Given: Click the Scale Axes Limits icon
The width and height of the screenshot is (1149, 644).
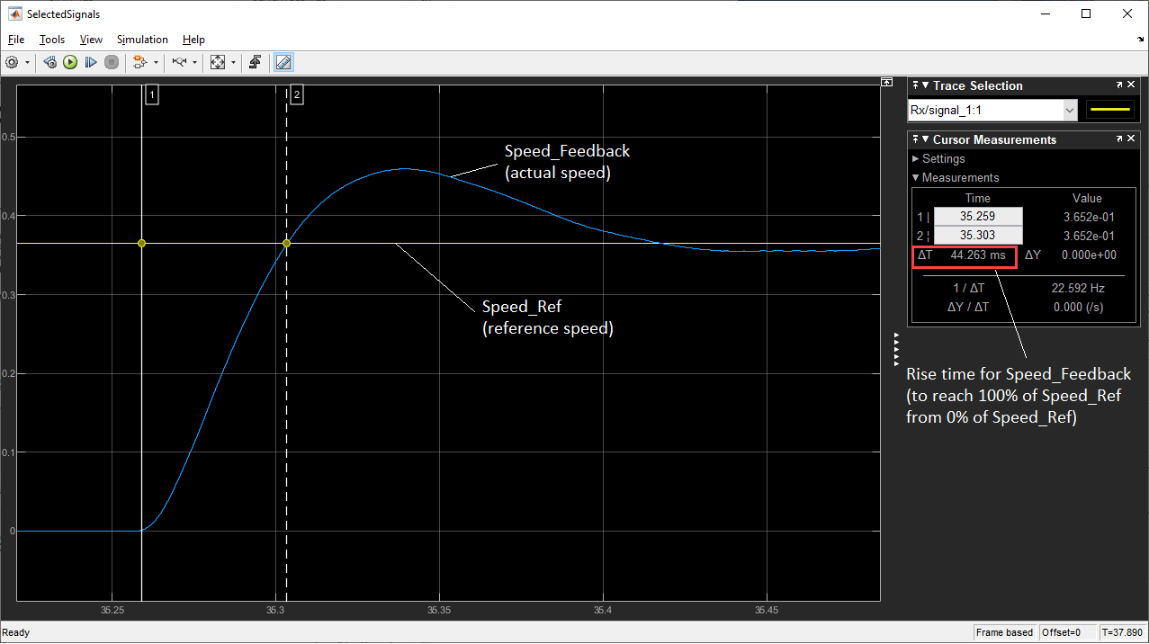Looking at the screenshot, I should click(218, 62).
